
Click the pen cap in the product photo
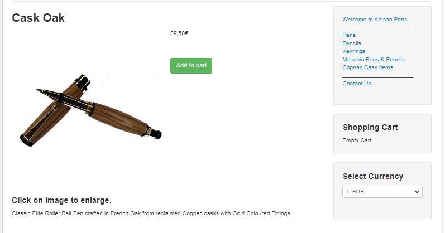tap(51, 115)
